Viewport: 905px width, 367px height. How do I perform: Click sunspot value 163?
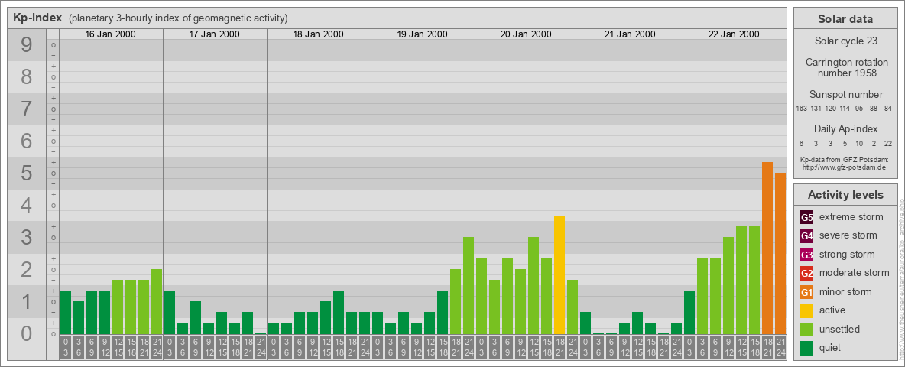click(801, 109)
